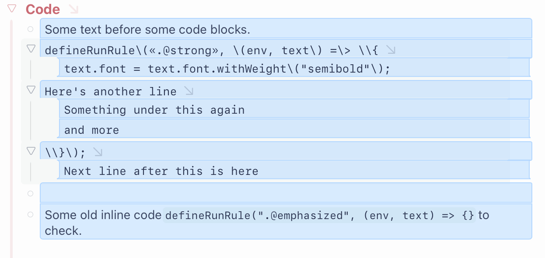Click the Code heading title text
The image size is (545, 258).
click(43, 9)
